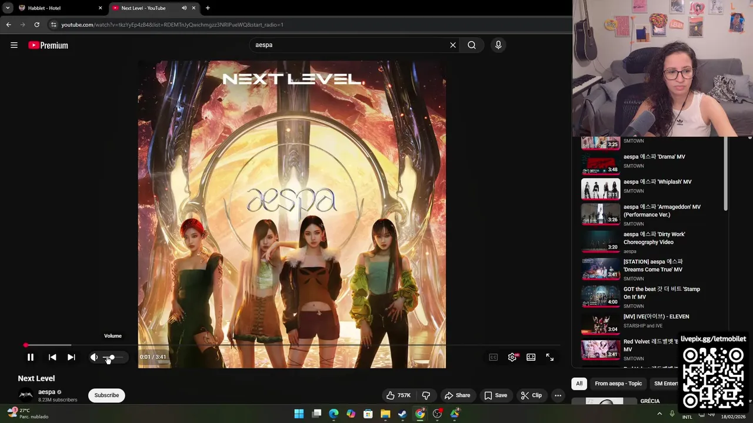Screen dimensions: 753x423
Task: Save video to a playlist
Action: [495, 395]
